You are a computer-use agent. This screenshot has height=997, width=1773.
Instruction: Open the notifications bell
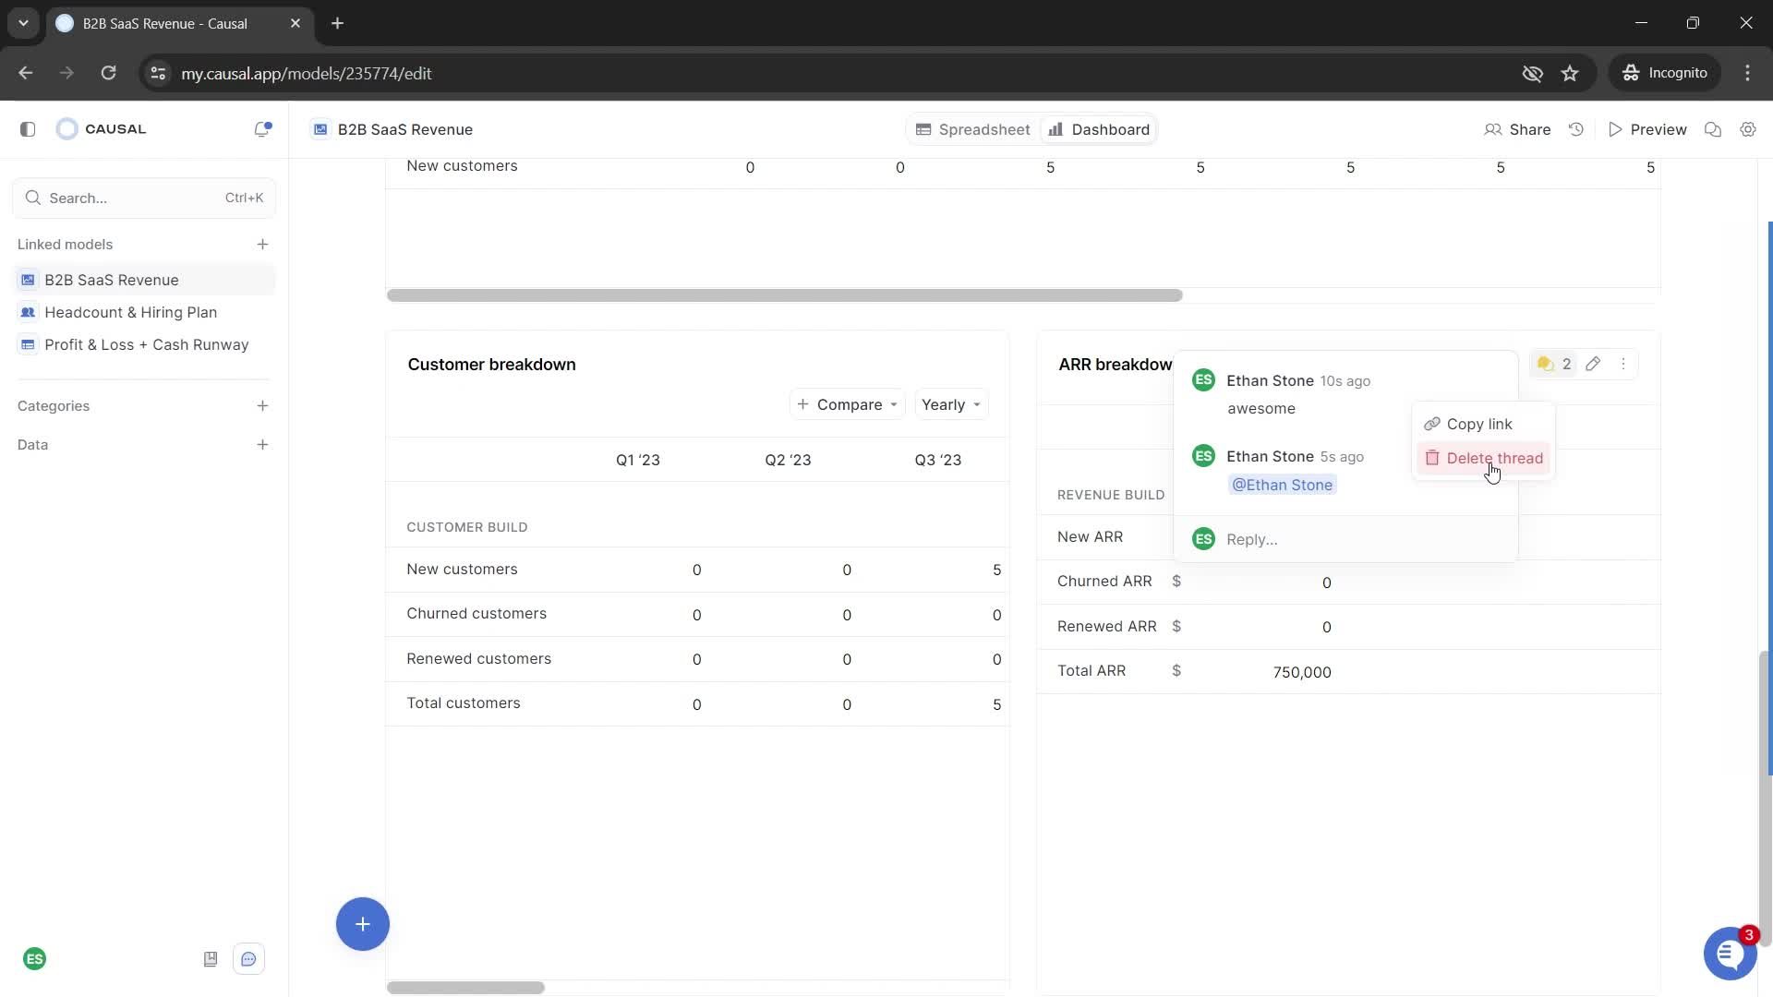[x=262, y=129]
